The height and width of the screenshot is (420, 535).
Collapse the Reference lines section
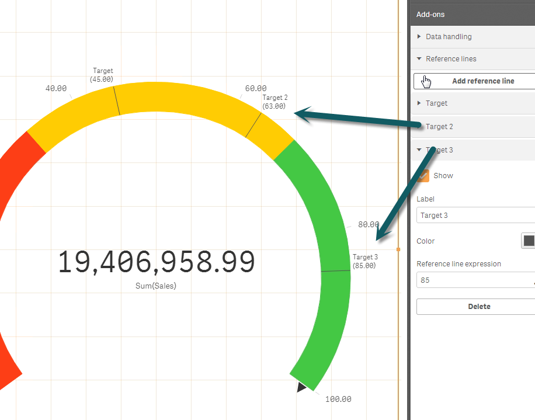(x=473, y=58)
